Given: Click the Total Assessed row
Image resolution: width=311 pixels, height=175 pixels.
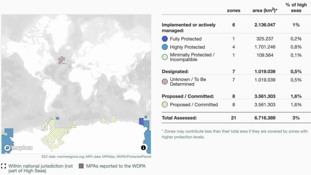Looking at the screenshot, I should (x=179, y=118).
